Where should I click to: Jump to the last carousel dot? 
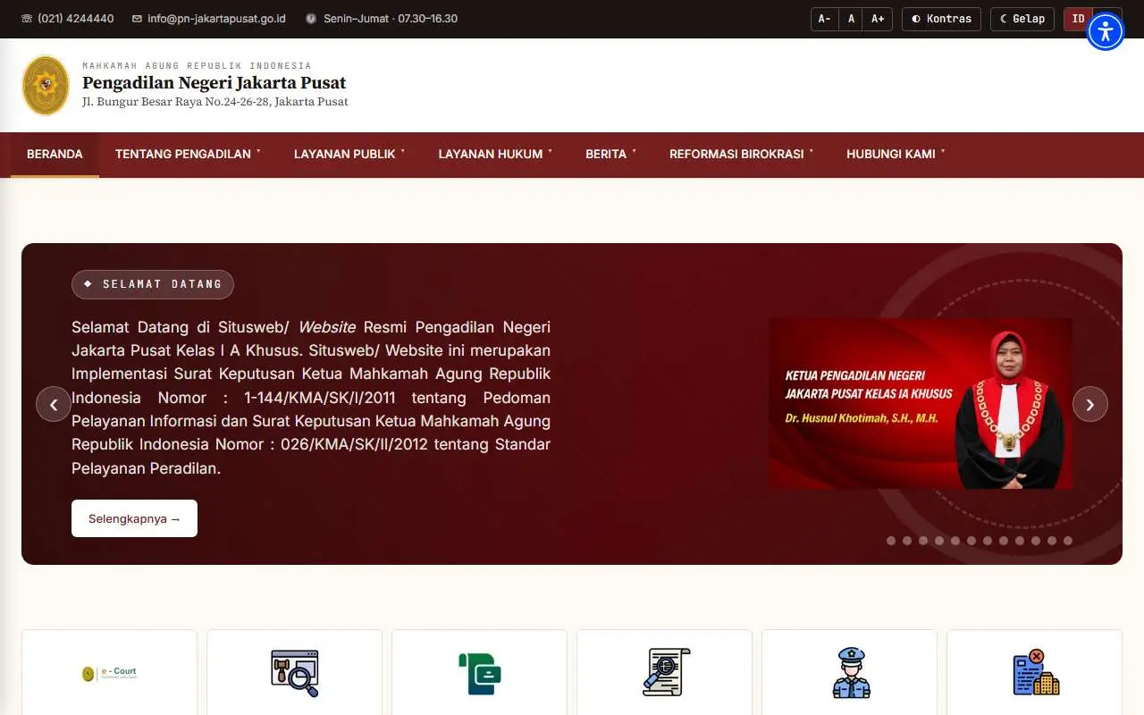click(1068, 541)
